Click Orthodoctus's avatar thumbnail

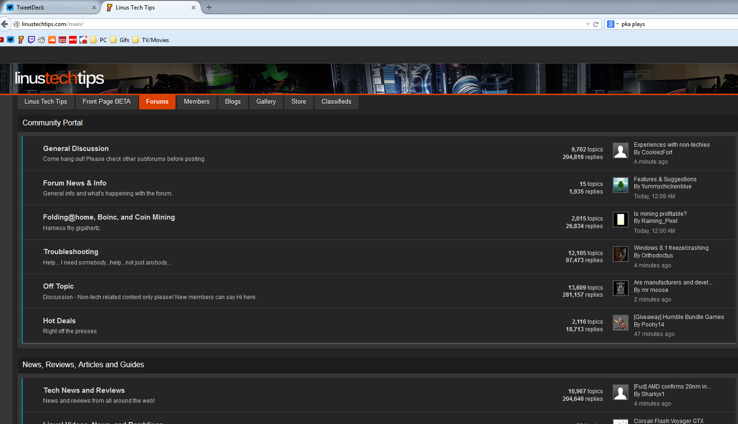tap(620, 254)
